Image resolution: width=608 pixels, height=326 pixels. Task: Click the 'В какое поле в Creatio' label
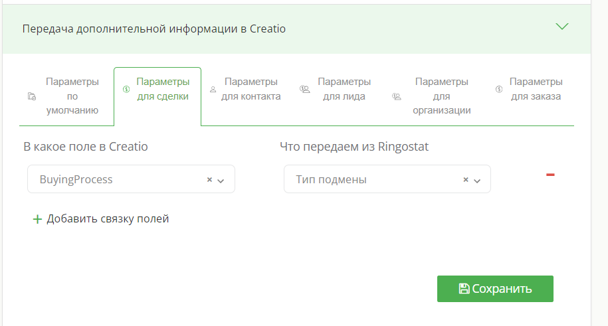coord(86,147)
